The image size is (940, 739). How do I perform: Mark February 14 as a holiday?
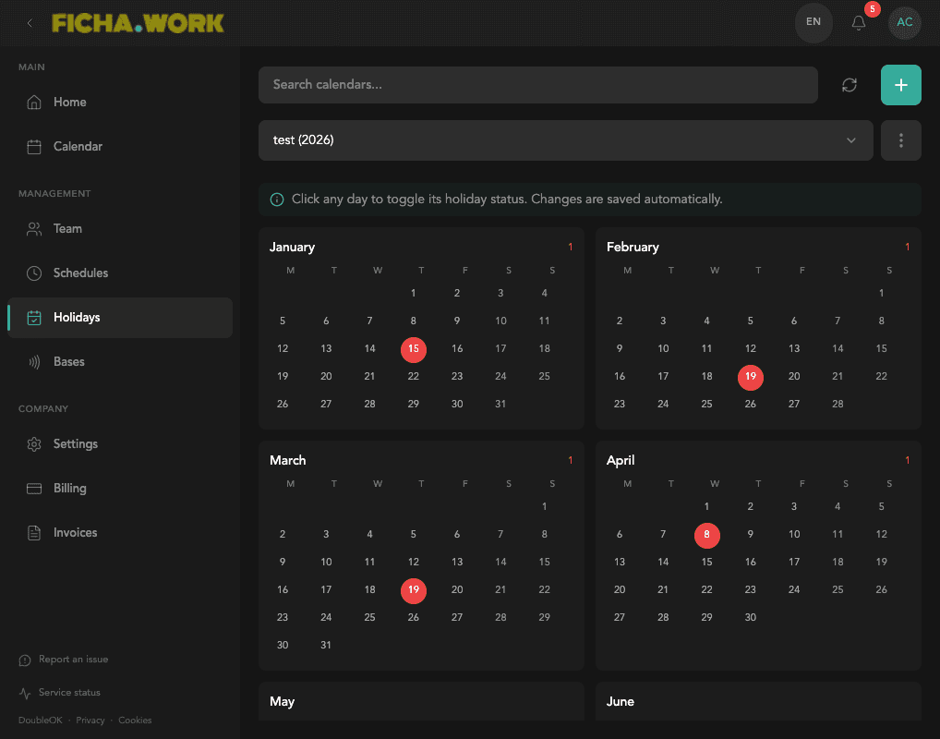pos(838,349)
